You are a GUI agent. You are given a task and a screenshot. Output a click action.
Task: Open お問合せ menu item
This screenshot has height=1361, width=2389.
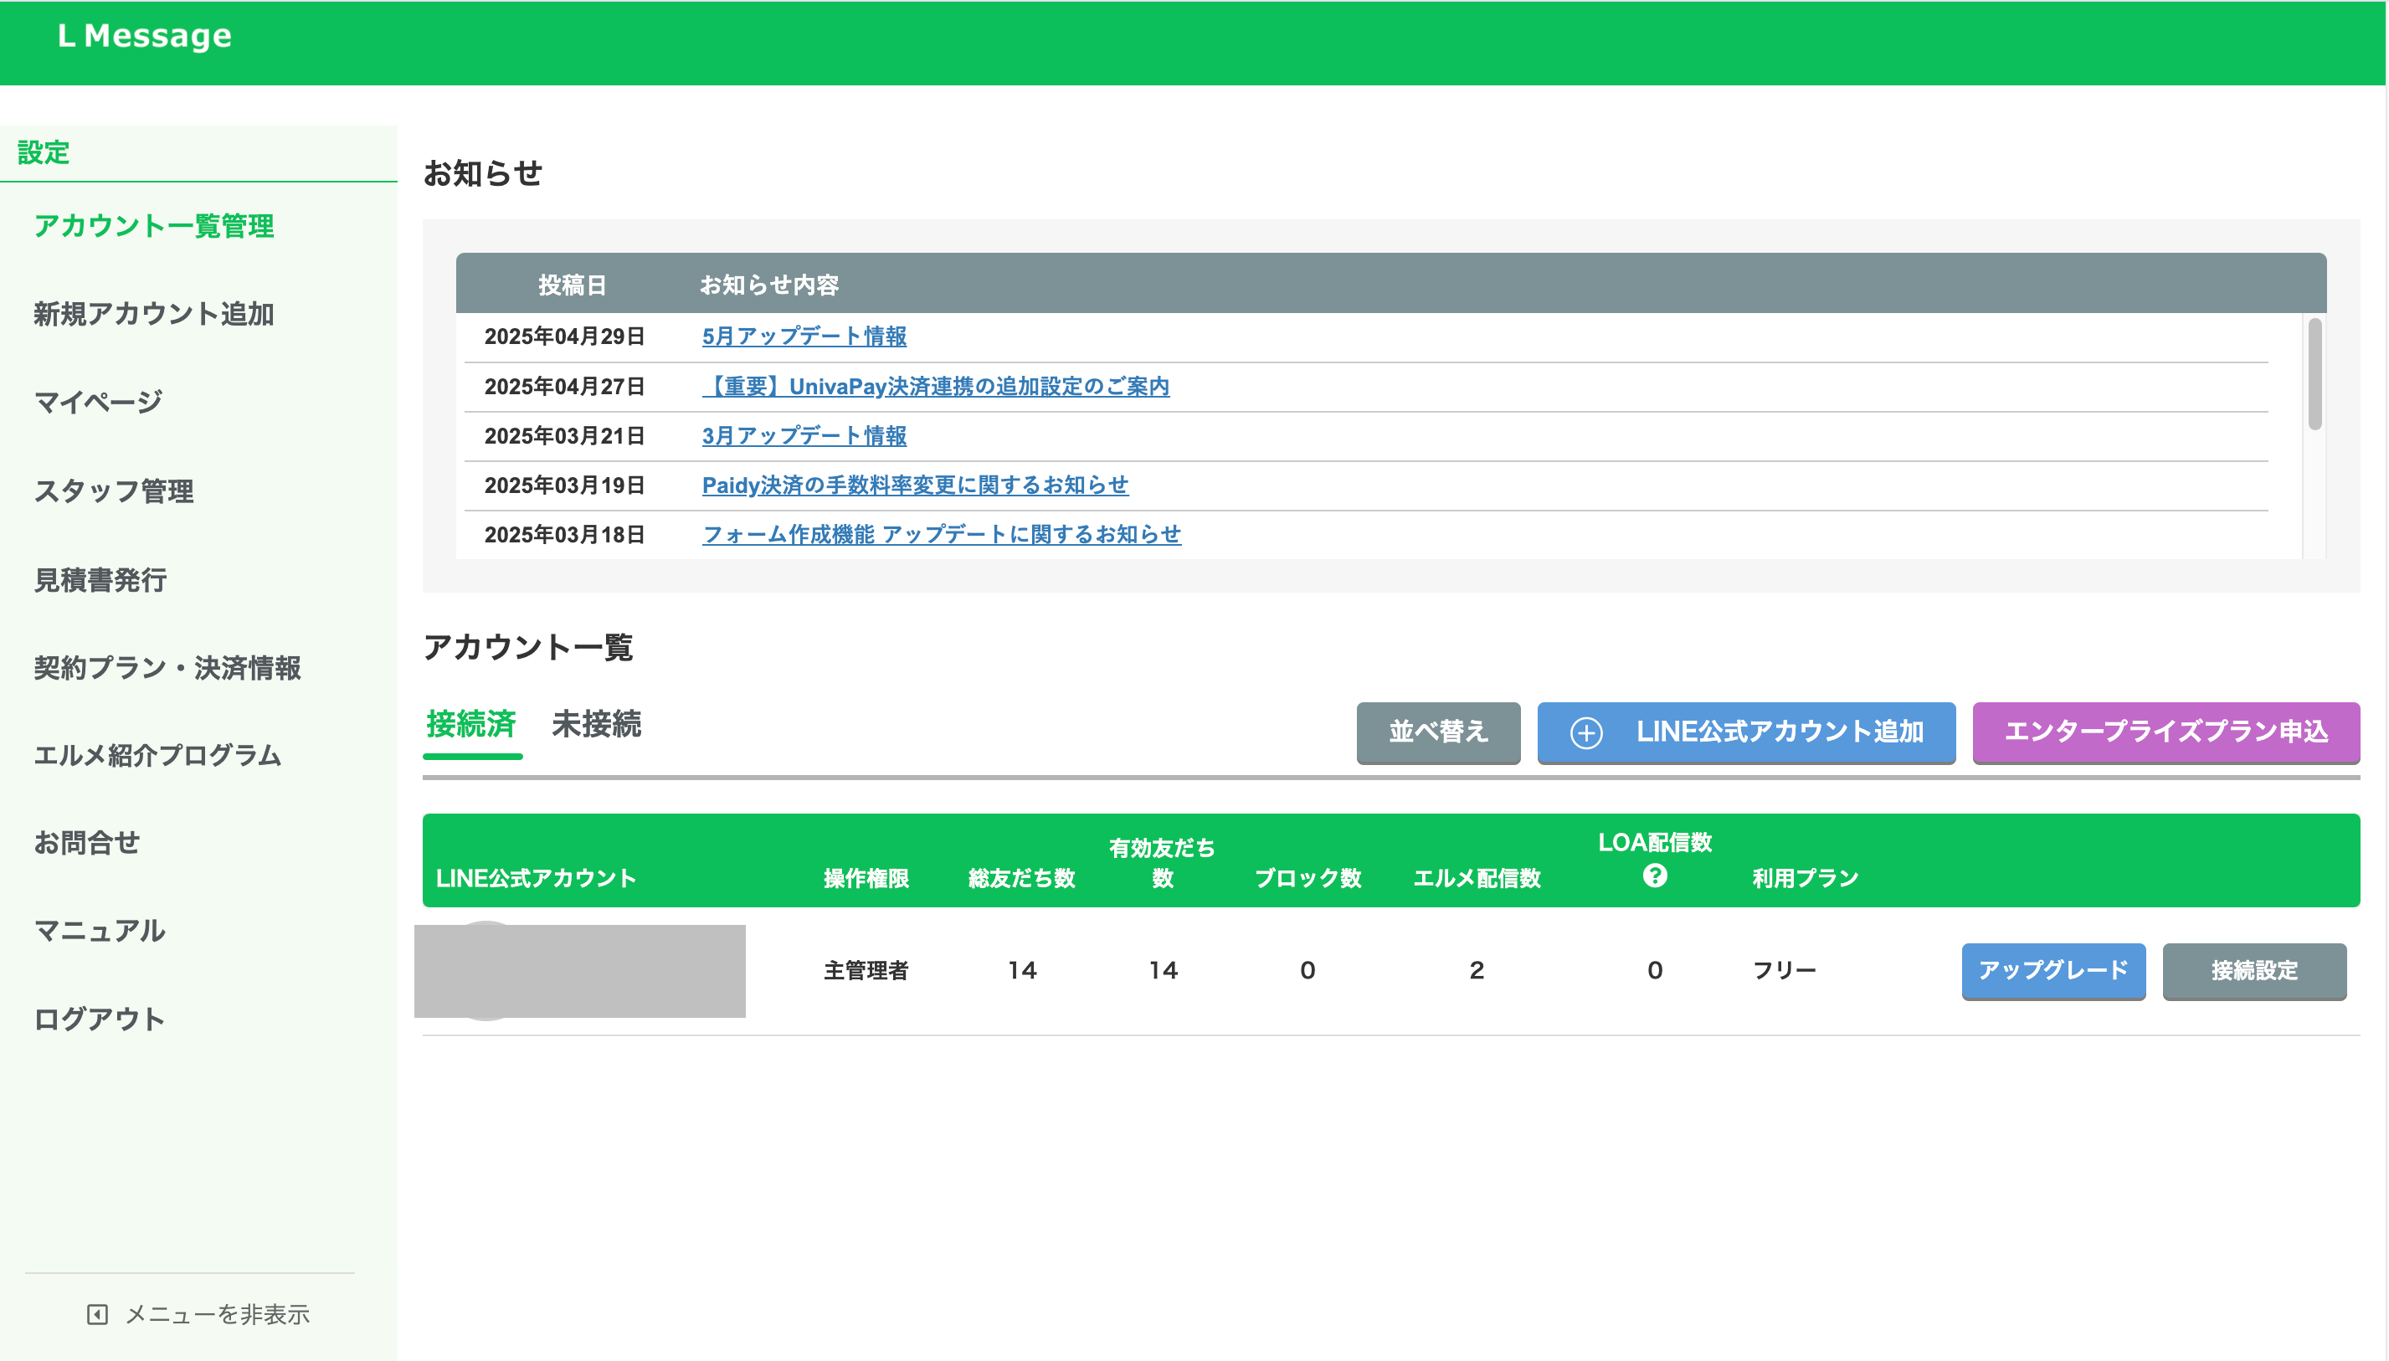[87, 842]
